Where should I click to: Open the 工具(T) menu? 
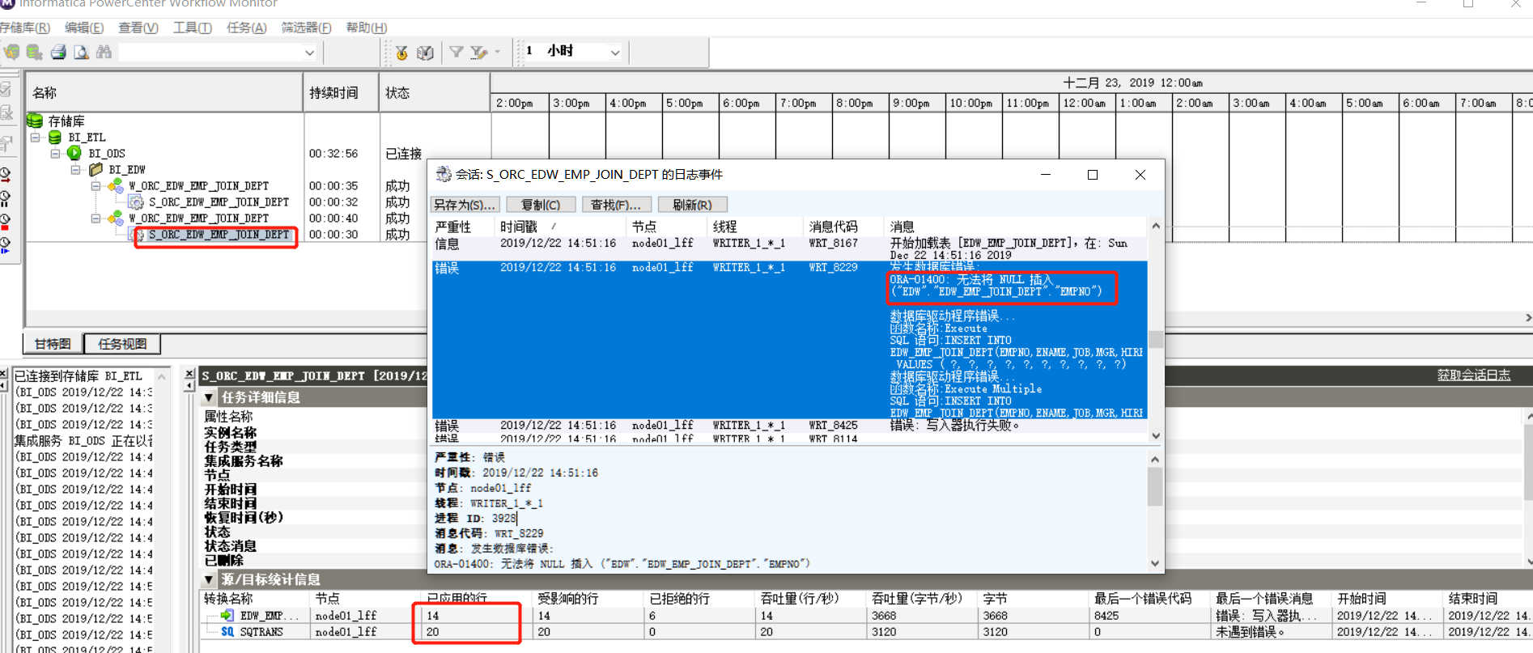point(193,28)
